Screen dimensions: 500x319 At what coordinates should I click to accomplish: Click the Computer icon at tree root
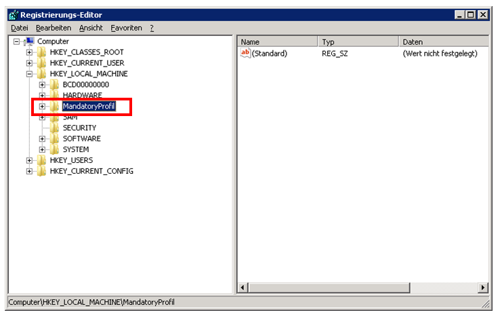29,41
